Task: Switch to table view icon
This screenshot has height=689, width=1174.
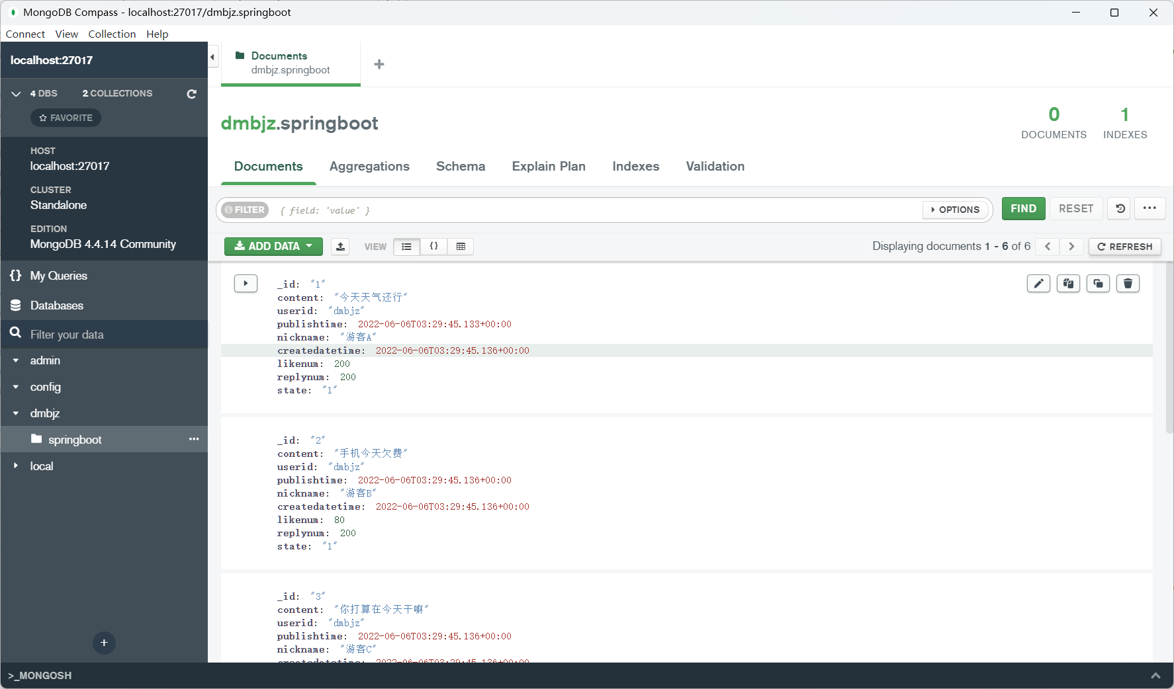Action: point(461,247)
